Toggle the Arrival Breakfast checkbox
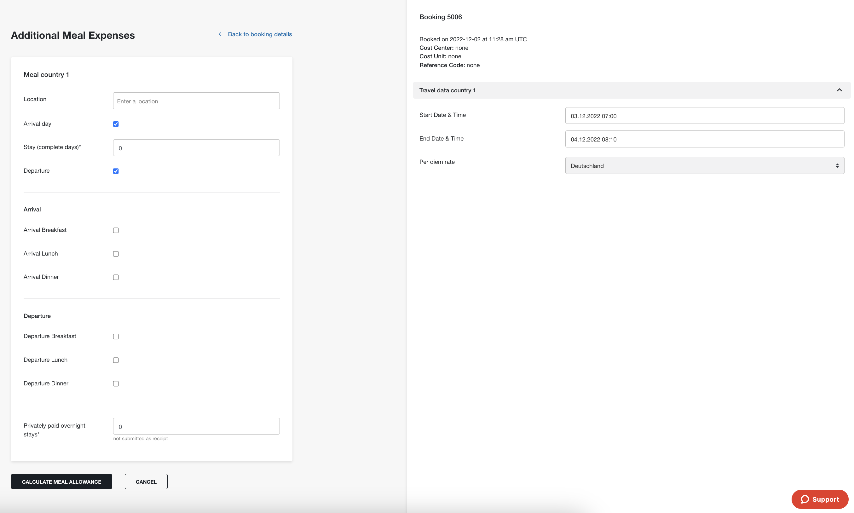The image size is (854, 513). pos(116,230)
